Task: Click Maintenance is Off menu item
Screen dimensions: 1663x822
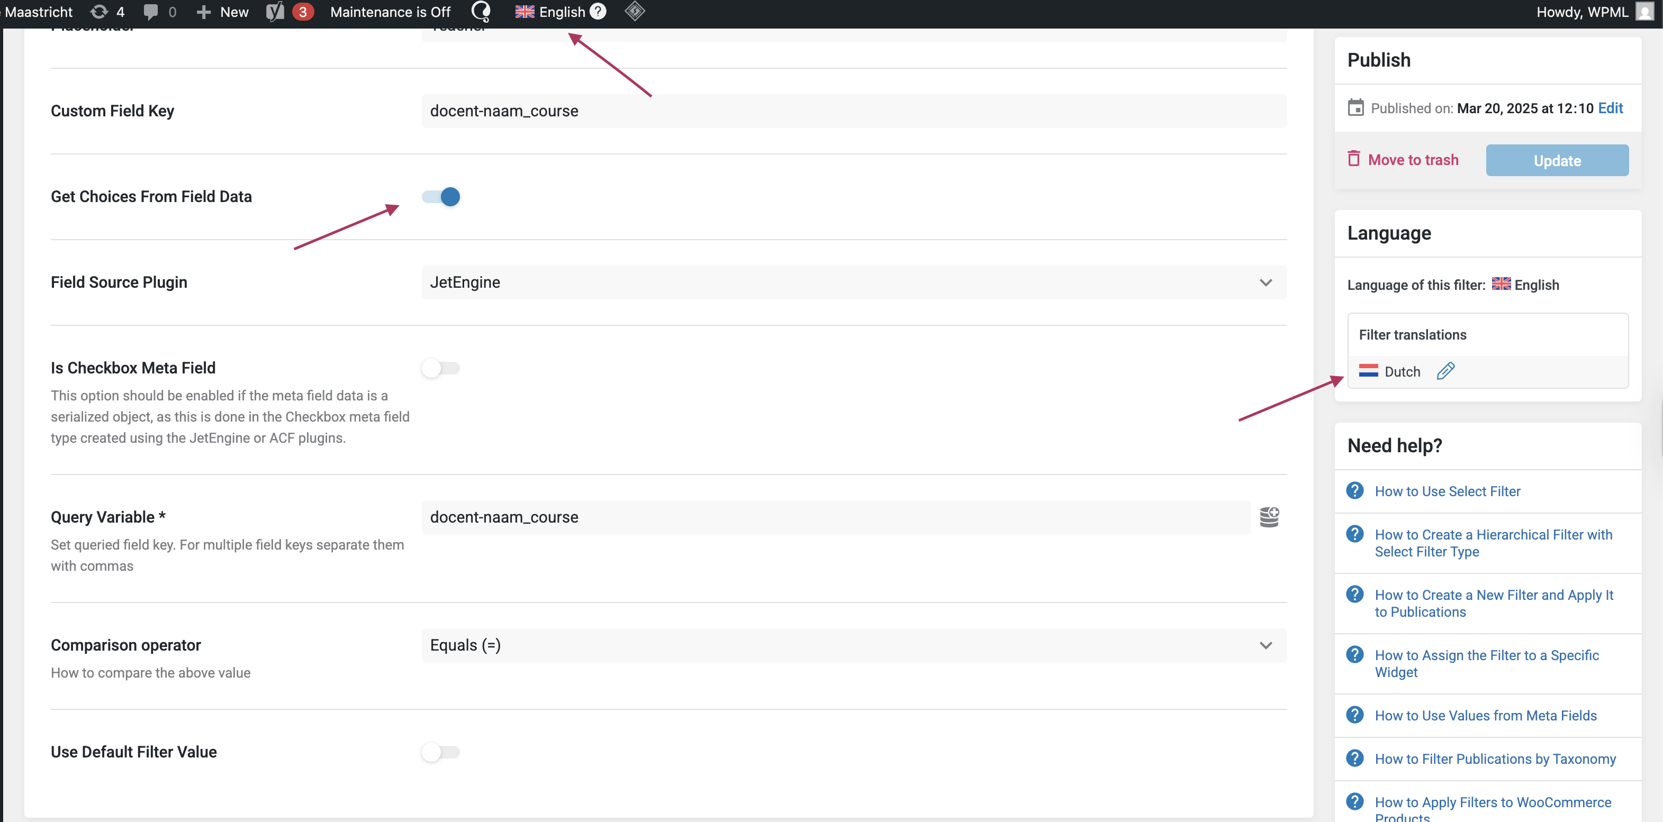Action: point(390,12)
